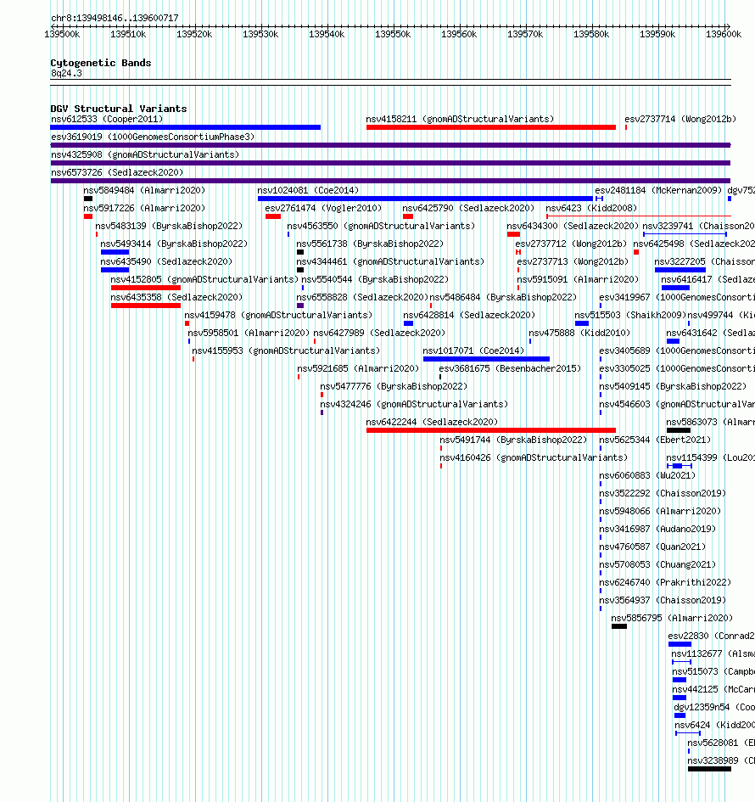Click nsv6246740 (Prakrithi2022) label
Image resolution: width=755 pixels, height=802 pixels.
666,582
